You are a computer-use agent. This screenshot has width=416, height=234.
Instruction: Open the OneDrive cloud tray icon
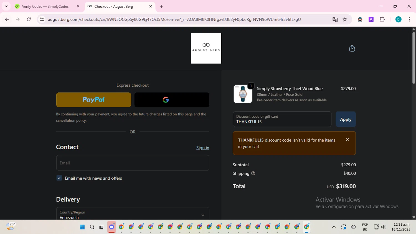point(353,227)
